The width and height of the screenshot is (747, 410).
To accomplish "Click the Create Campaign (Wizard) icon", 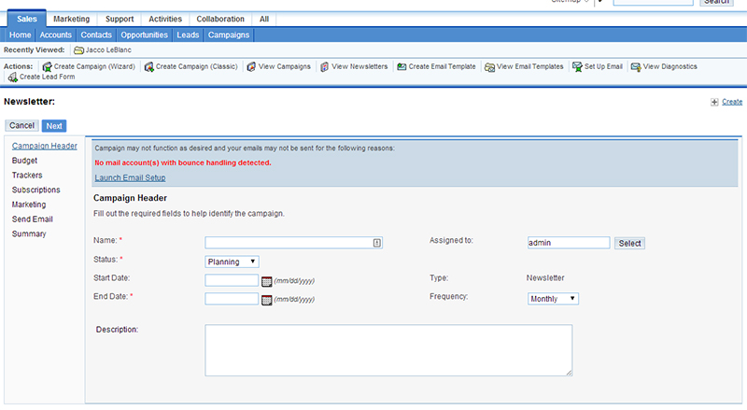I will click(x=45, y=67).
